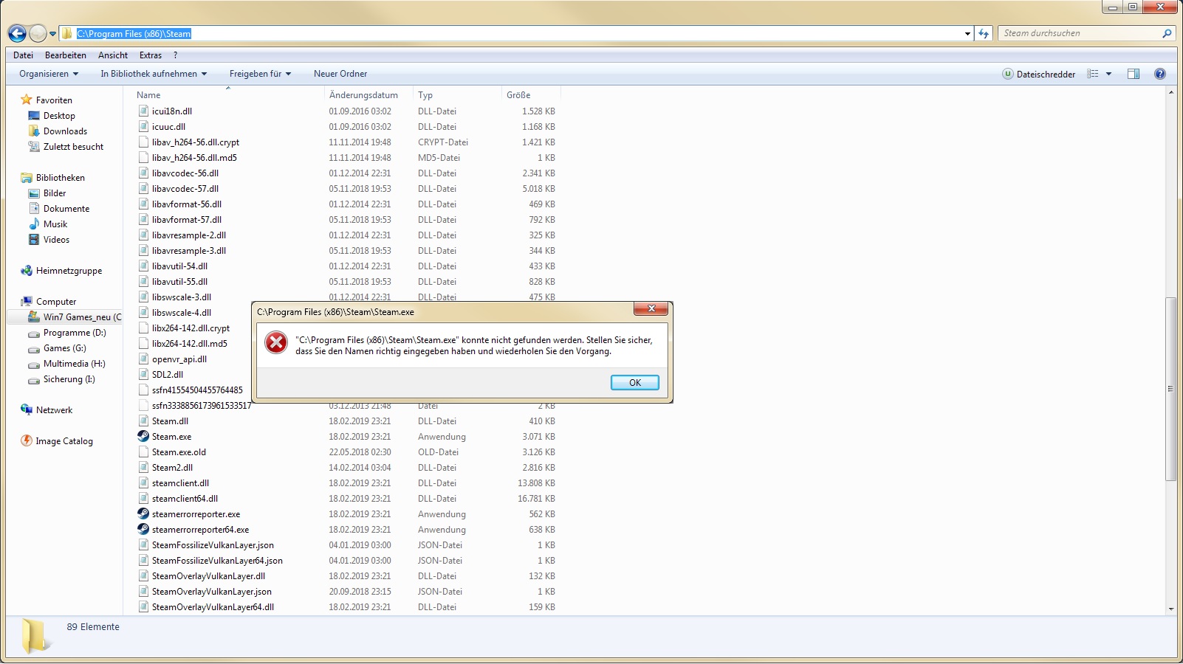Click OK in the error dialog
The image size is (1183, 664).
tap(635, 383)
